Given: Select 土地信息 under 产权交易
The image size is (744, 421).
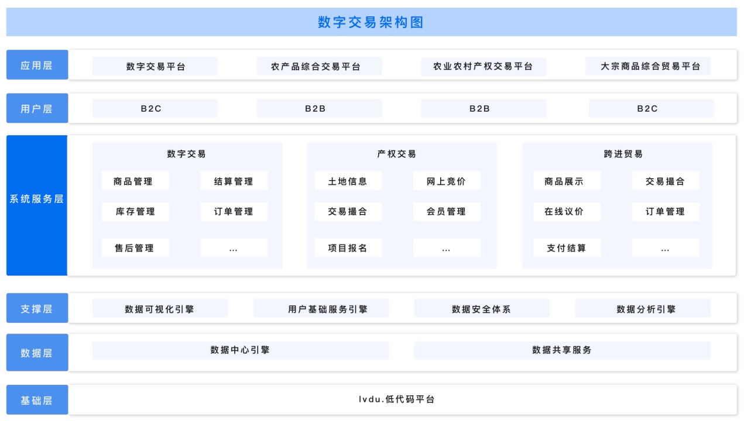Looking at the screenshot, I should [x=348, y=181].
